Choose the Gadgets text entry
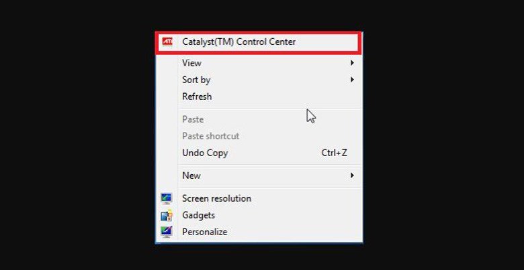Image resolution: width=524 pixels, height=270 pixels. [198, 215]
